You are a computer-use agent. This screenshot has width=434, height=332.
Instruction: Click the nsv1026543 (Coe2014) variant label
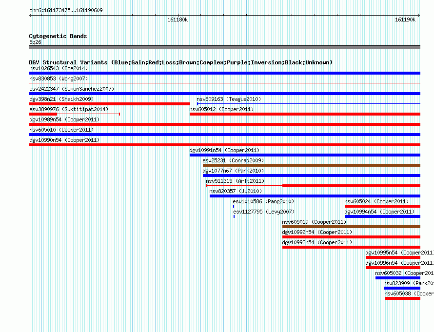(x=59, y=68)
